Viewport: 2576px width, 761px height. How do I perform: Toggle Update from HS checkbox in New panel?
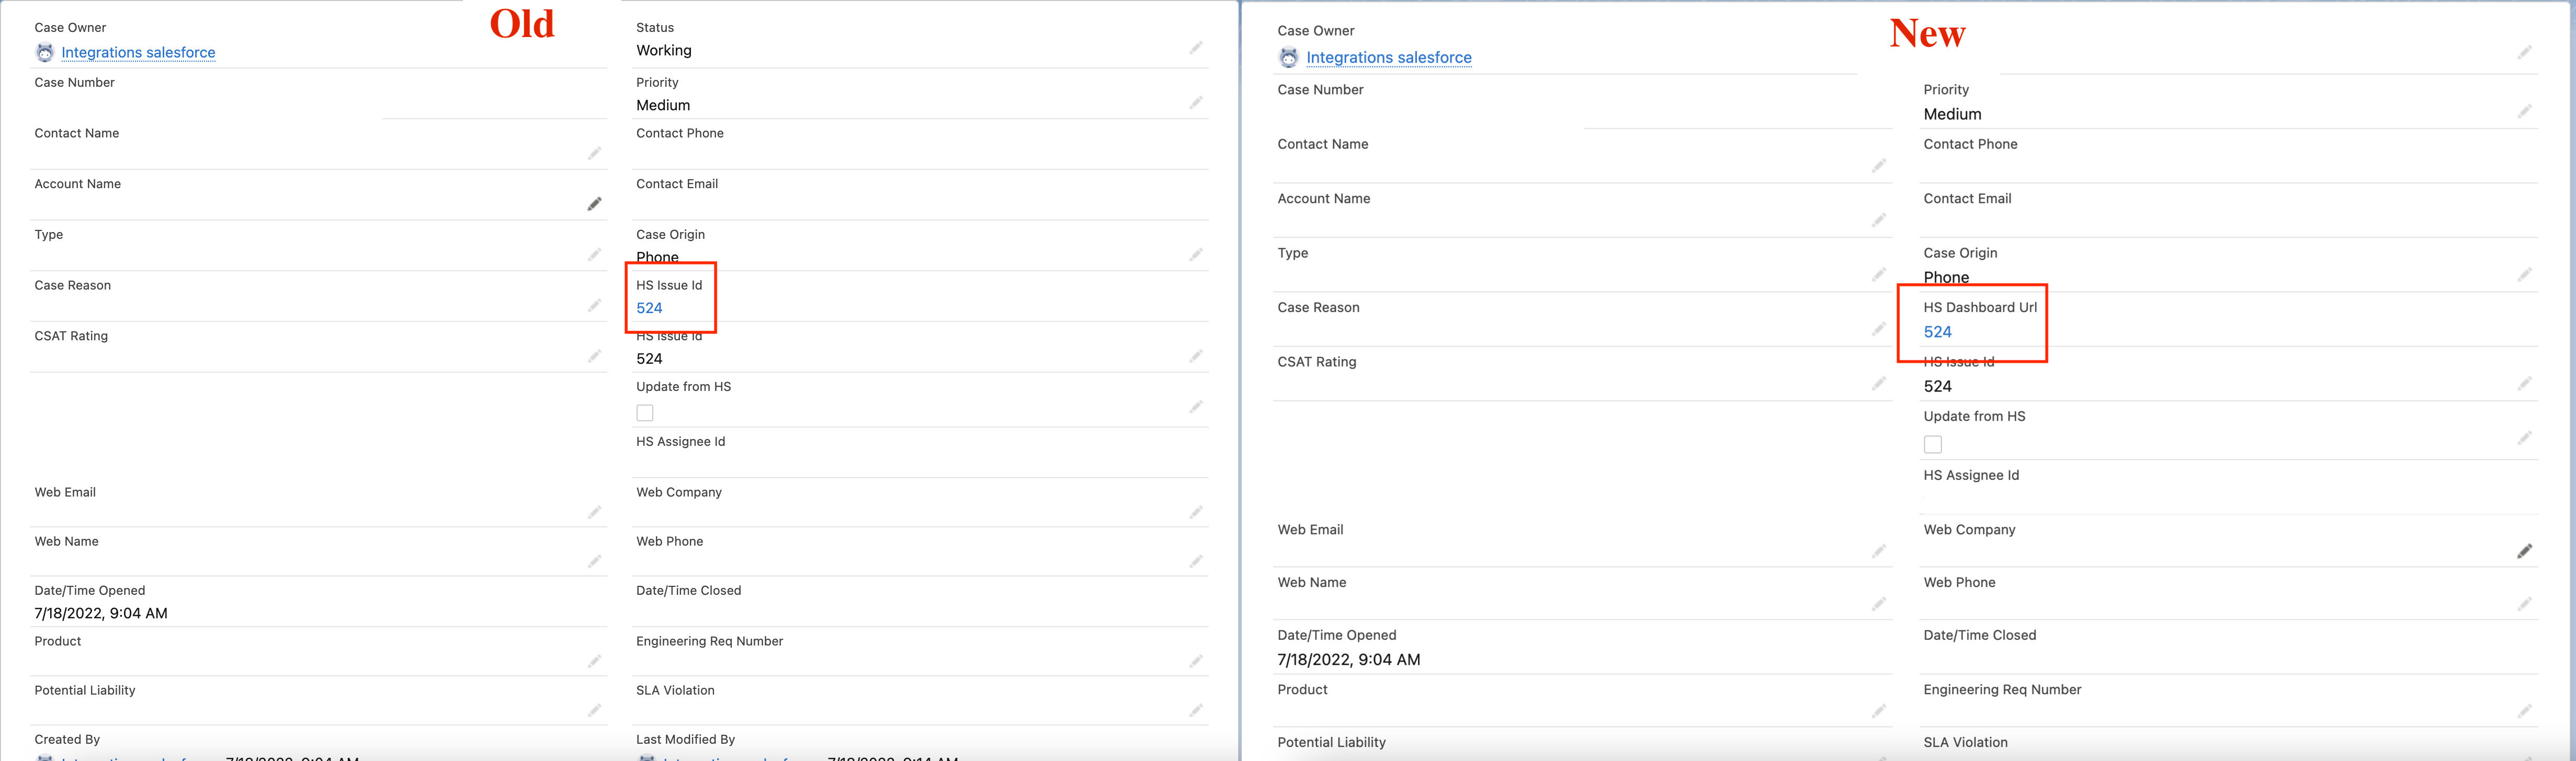pyautogui.click(x=1932, y=444)
